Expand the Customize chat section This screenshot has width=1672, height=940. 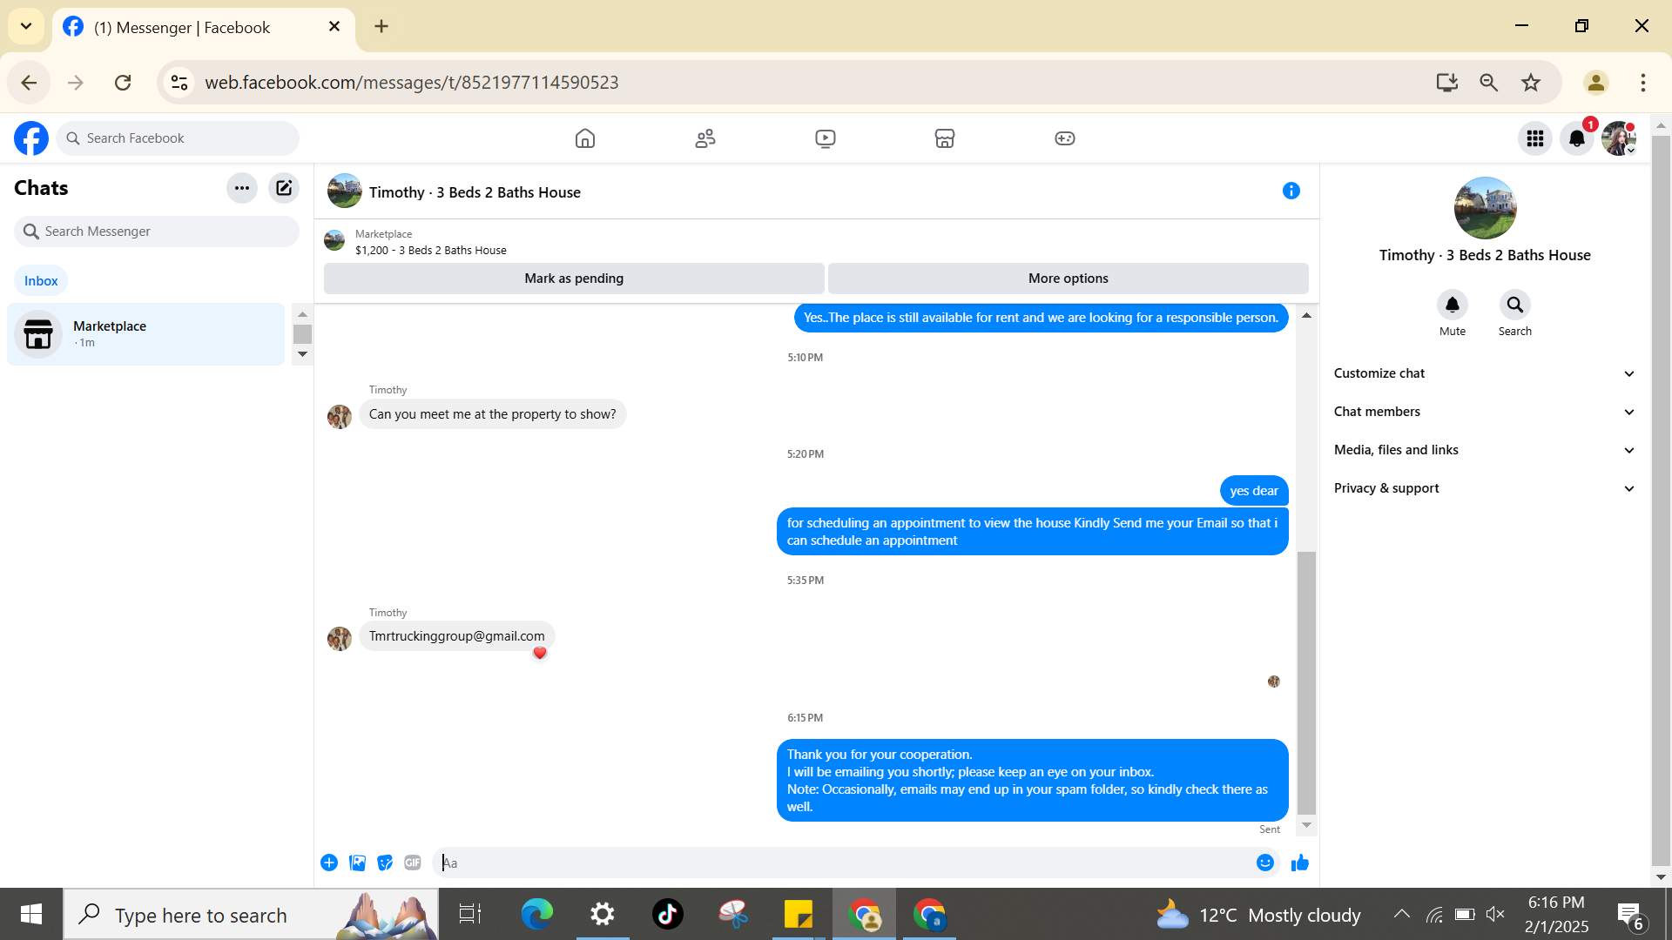[x=1484, y=373]
